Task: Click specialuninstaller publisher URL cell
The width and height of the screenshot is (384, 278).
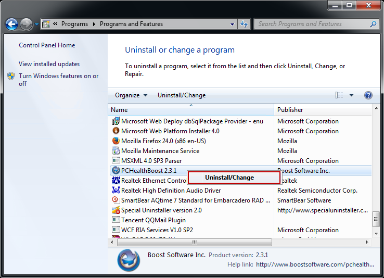Action: 322,210
